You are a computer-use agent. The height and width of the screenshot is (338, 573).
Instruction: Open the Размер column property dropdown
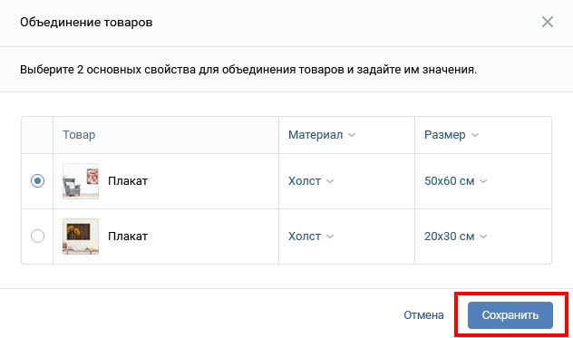(x=452, y=135)
